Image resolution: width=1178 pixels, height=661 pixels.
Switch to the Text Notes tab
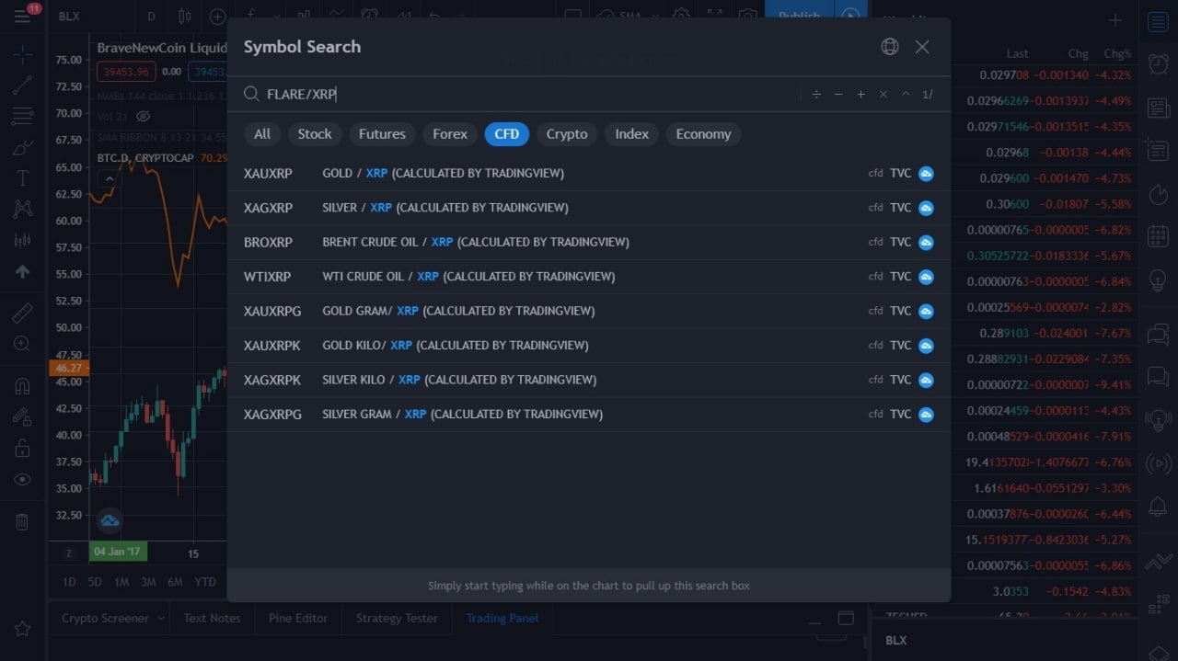click(x=212, y=618)
